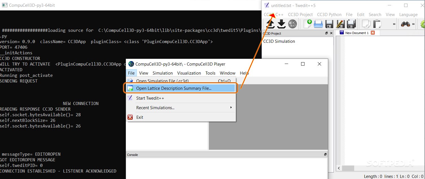
Task: Open the Visualization menu in Player
Action: [189, 73]
